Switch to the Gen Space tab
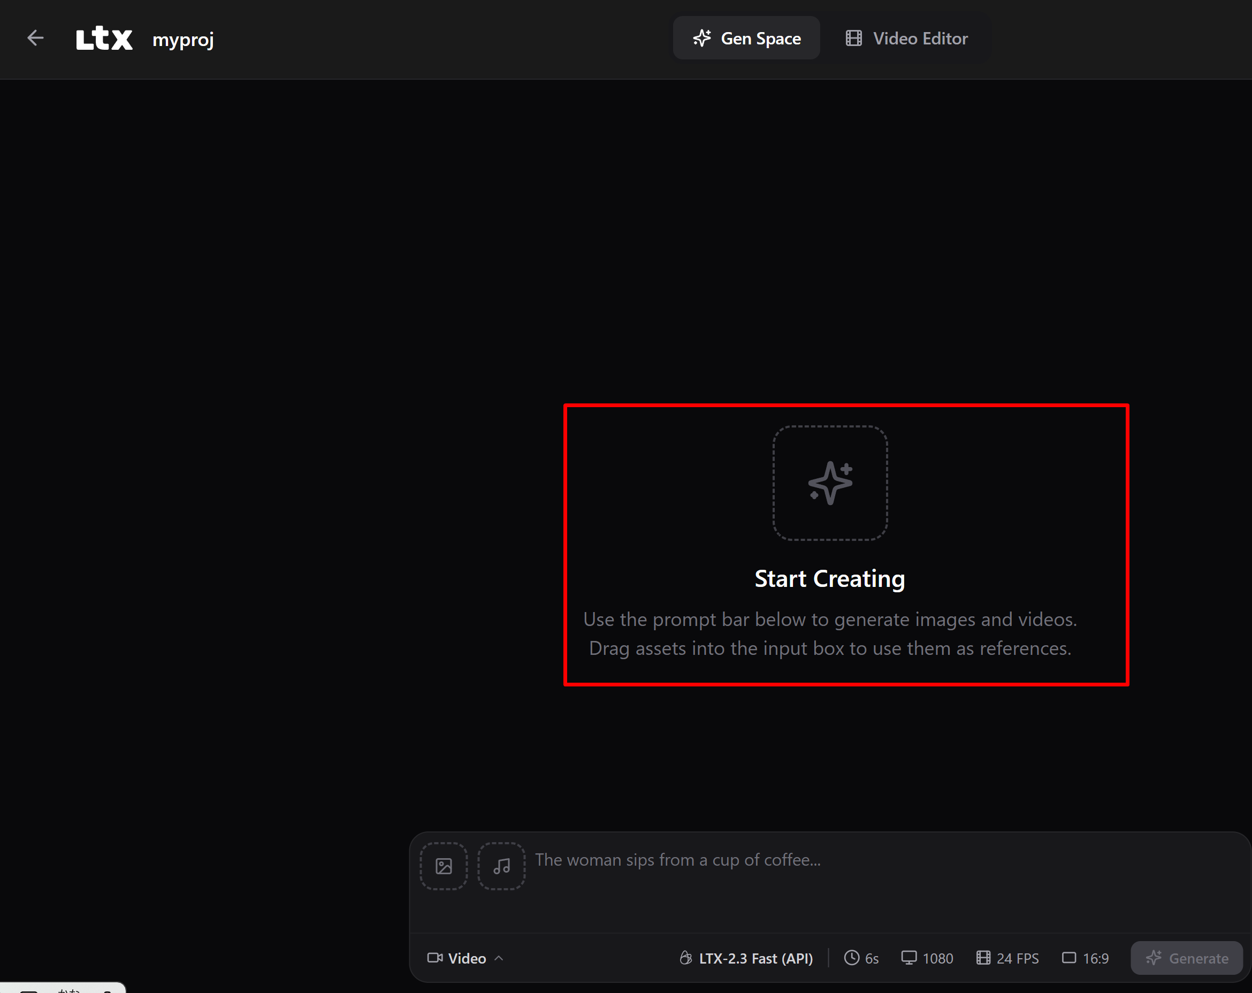Image resolution: width=1252 pixels, height=993 pixels. tap(746, 39)
